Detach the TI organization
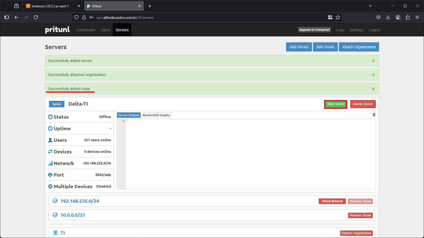Image resolution: width=424 pixels, height=238 pixels. [x=356, y=233]
